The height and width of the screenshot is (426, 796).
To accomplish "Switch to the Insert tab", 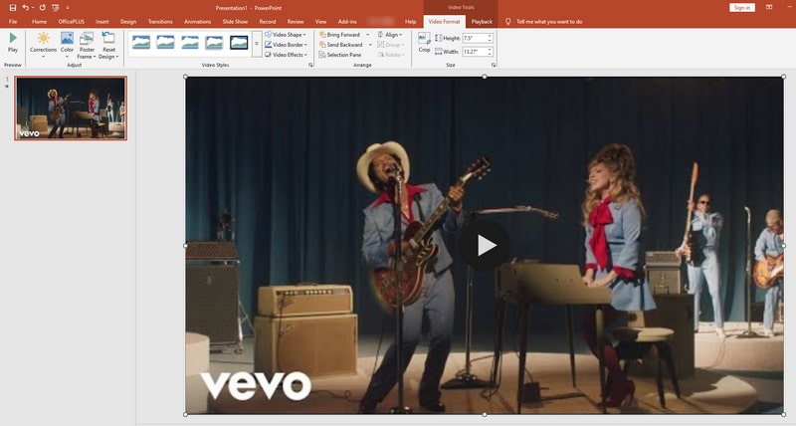I will (102, 22).
